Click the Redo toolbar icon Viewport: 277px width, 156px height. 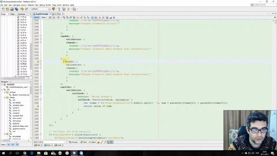pyautogui.click(x=26, y=9)
